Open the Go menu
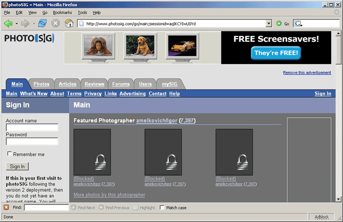The height and width of the screenshot is (222, 343). [45, 13]
